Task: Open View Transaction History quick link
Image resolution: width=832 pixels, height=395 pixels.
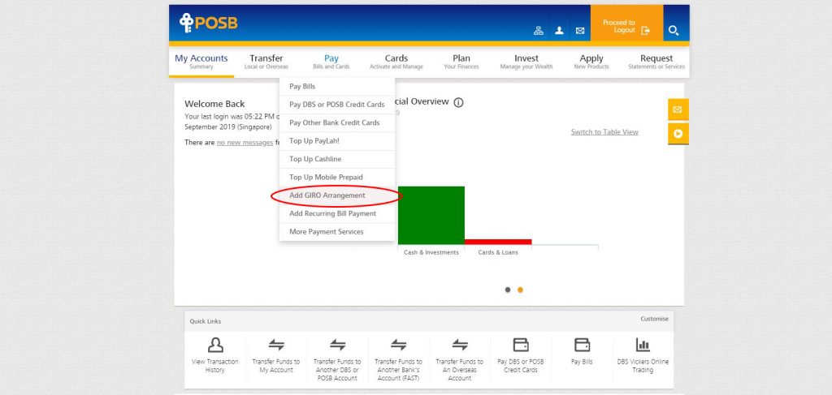Action: coord(214,356)
